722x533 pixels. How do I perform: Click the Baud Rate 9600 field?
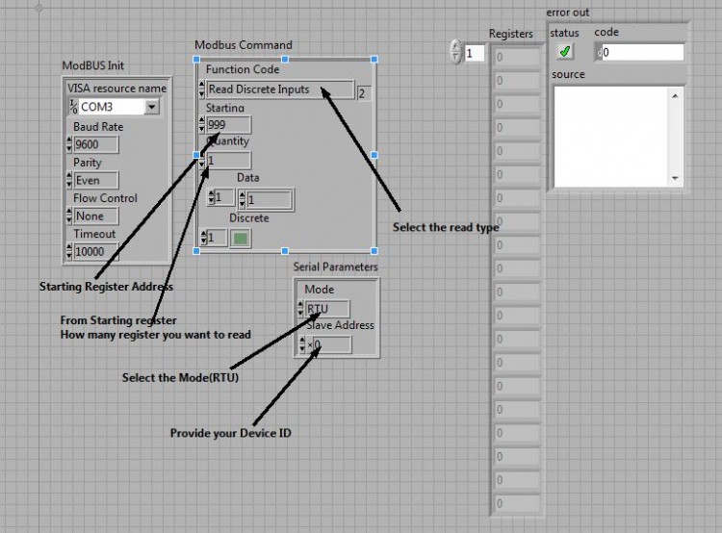(95, 144)
